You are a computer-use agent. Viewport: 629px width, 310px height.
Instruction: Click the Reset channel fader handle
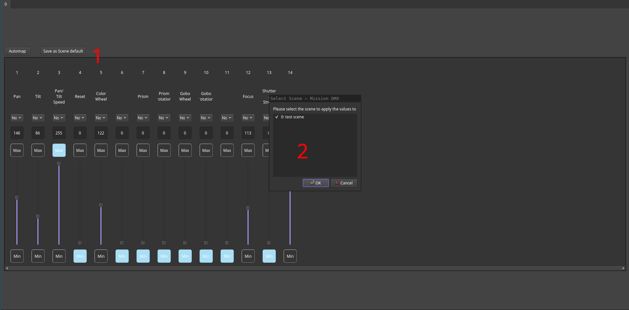(x=80, y=243)
